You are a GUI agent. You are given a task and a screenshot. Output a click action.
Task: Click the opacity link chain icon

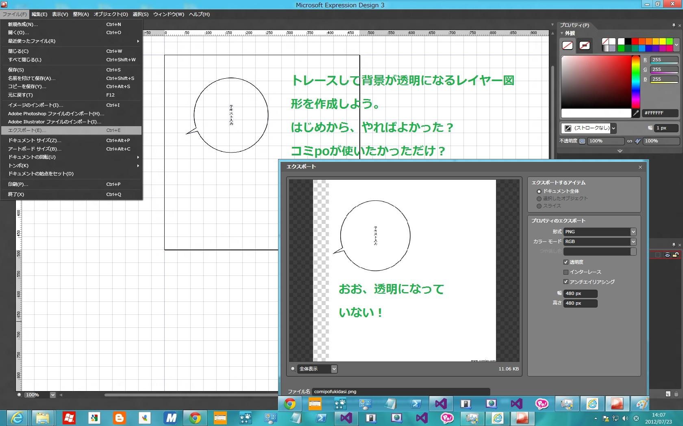(630, 141)
